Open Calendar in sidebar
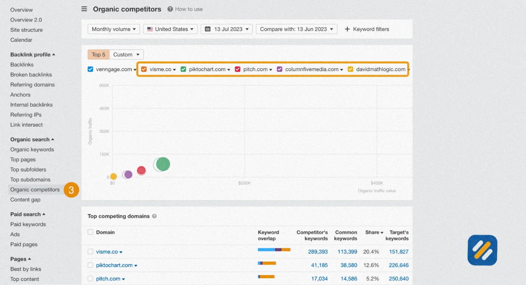 click(x=21, y=40)
